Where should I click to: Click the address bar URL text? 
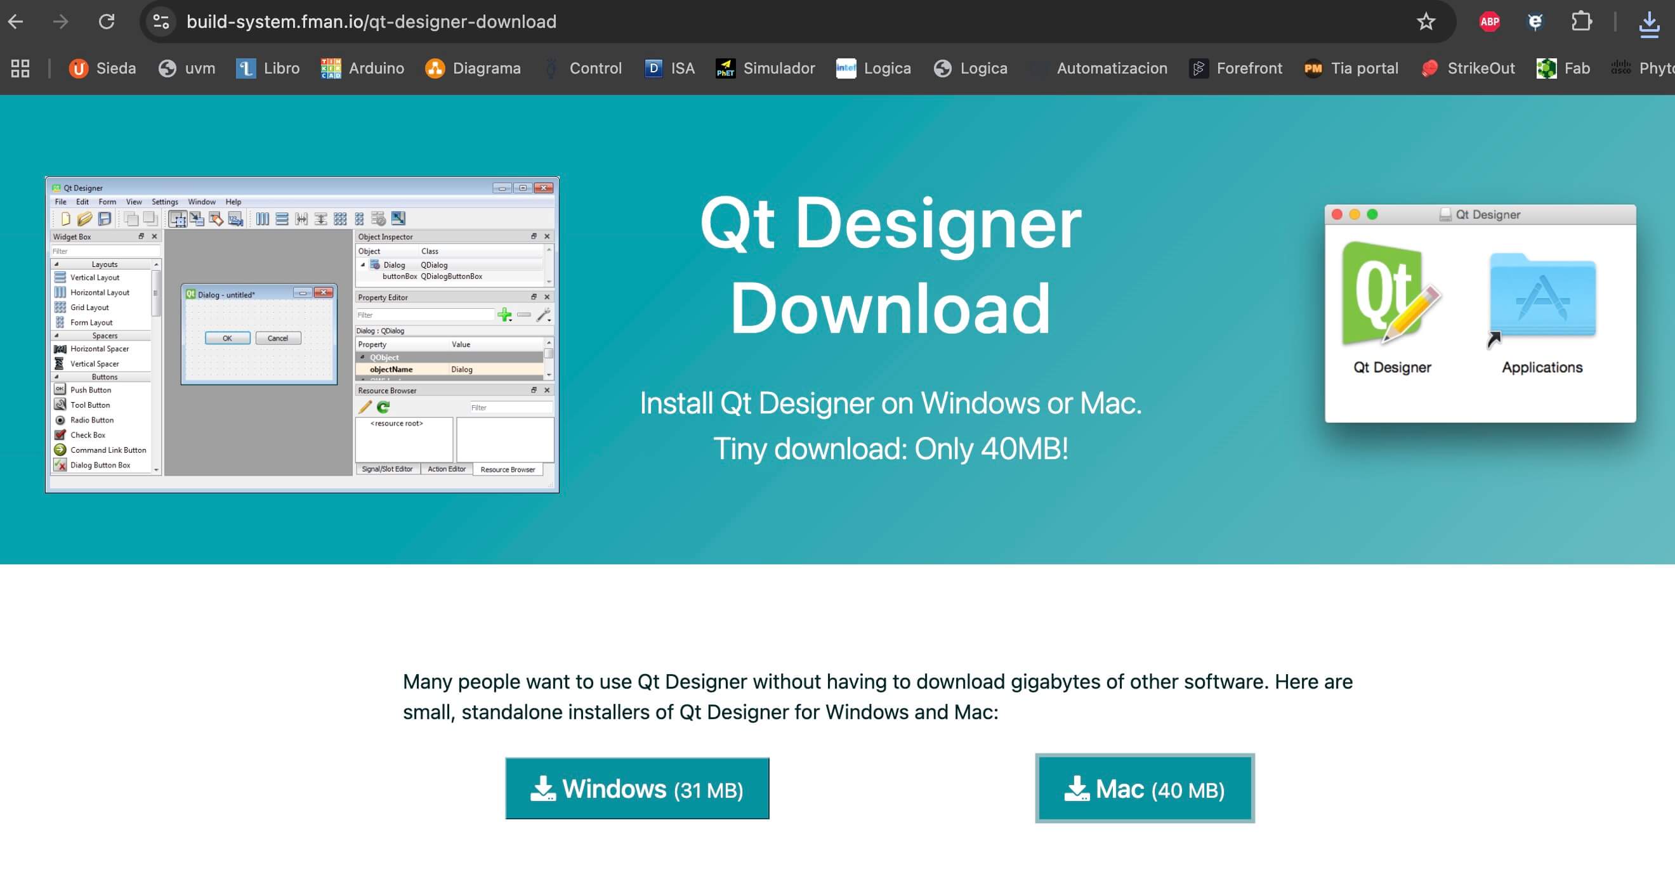371,22
